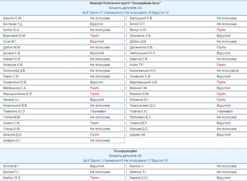The image size is (247, 181).
Task: Select Льовочкіна Ю.В. name
Action: [x=15, y=82]
